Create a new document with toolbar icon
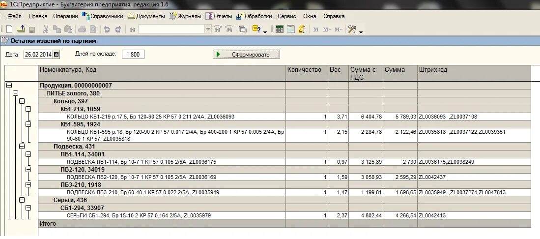Image resolution: width=540 pixels, height=239 pixels. (x=9, y=30)
